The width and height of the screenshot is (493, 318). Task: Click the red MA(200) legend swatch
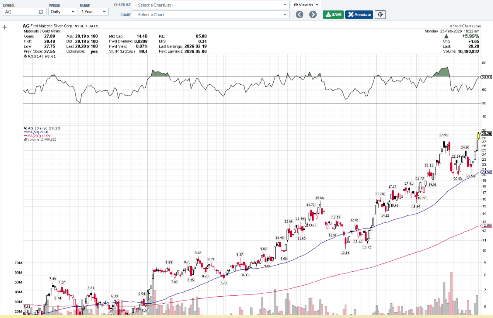point(25,136)
